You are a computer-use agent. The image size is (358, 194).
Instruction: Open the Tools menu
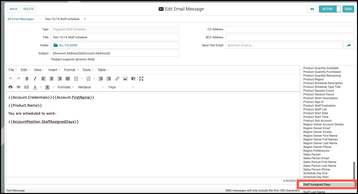pos(88,70)
